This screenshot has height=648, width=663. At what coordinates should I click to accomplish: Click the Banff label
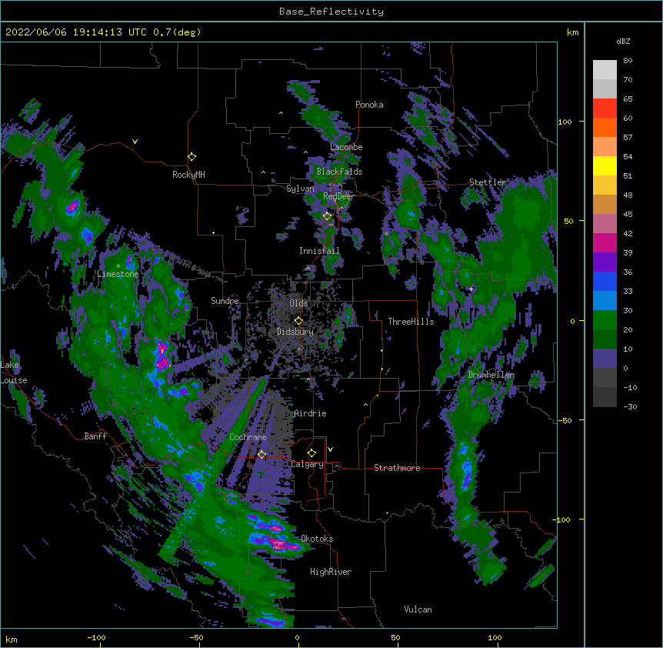(95, 436)
